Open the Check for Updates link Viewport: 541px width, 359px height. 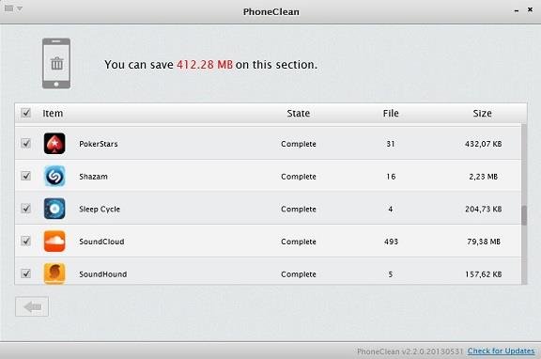tap(501, 351)
